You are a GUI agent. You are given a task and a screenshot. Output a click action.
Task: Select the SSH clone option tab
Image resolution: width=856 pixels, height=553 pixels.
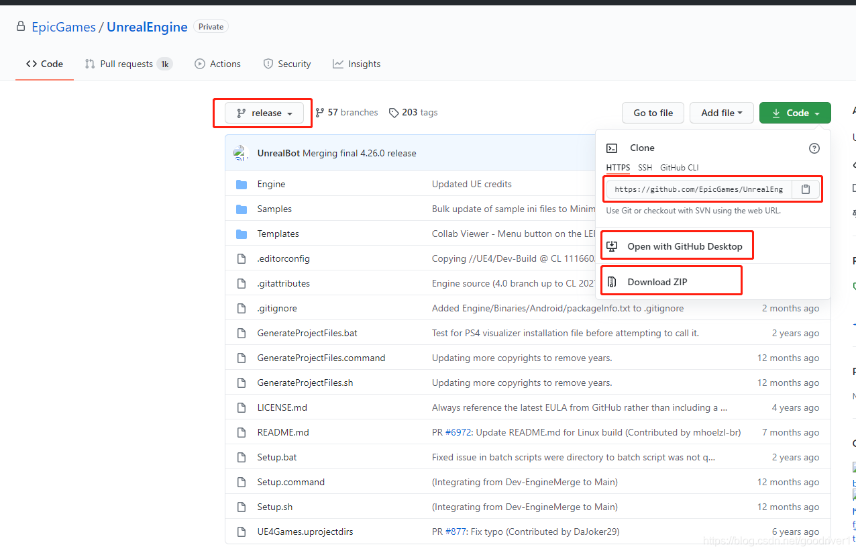[x=645, y=168]
